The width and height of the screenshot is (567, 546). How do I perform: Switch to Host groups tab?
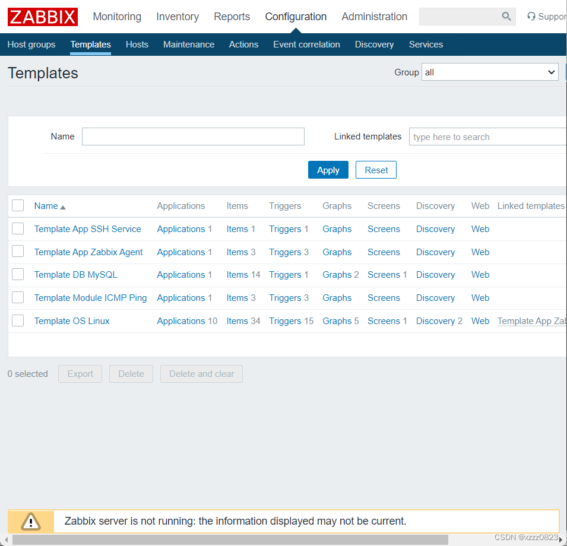click(x=31, y=45)
